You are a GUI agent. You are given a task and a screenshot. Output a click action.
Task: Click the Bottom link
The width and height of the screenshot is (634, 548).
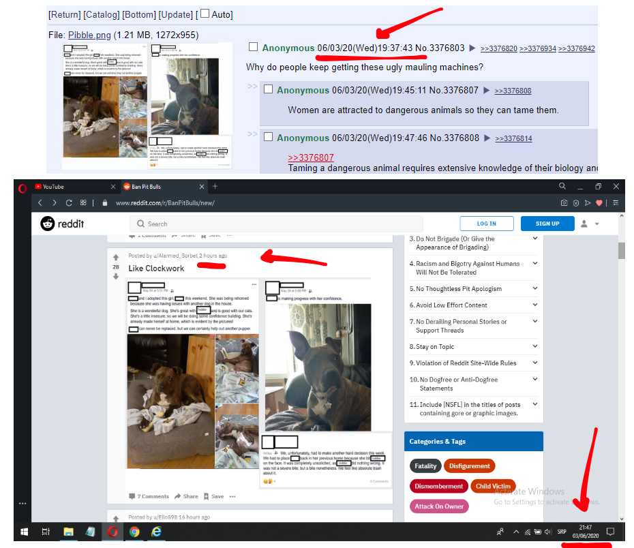click(x=139, y=14)
